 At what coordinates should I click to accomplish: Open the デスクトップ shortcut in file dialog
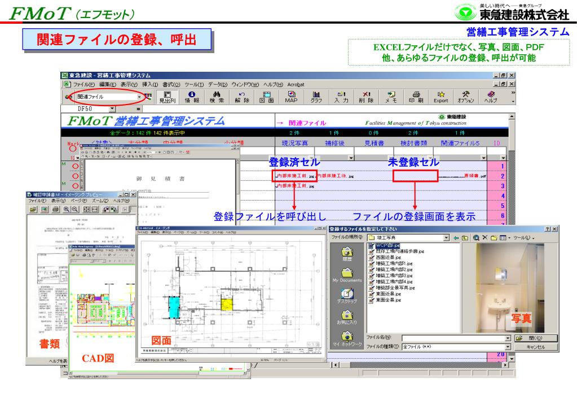pyautogui.click(x=347, y=297)
